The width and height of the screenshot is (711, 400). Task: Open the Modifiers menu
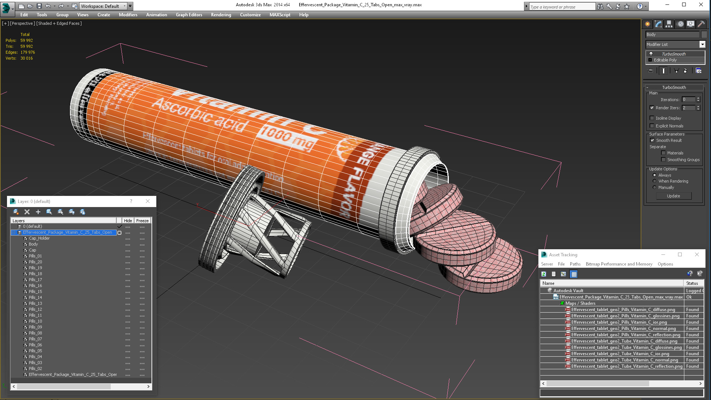(128, 15)
